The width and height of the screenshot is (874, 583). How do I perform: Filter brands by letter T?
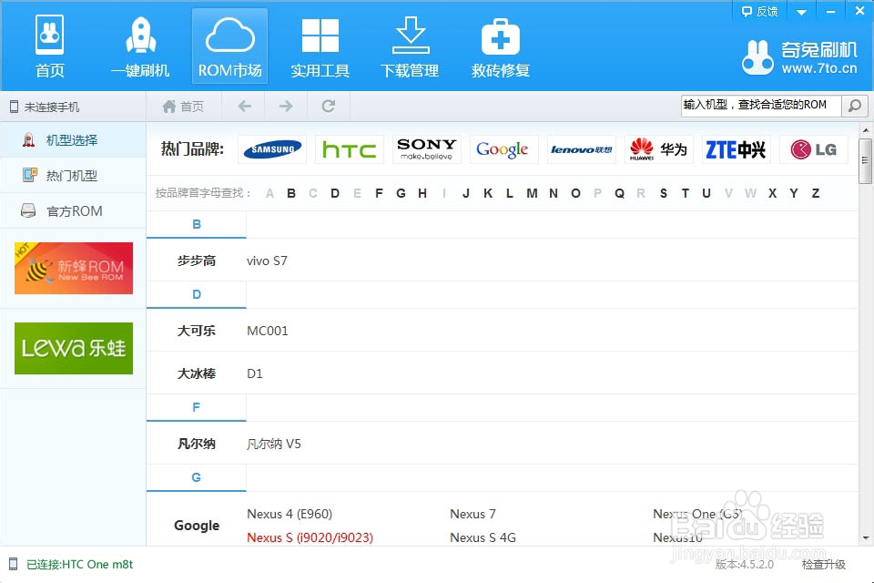point(685,193)
